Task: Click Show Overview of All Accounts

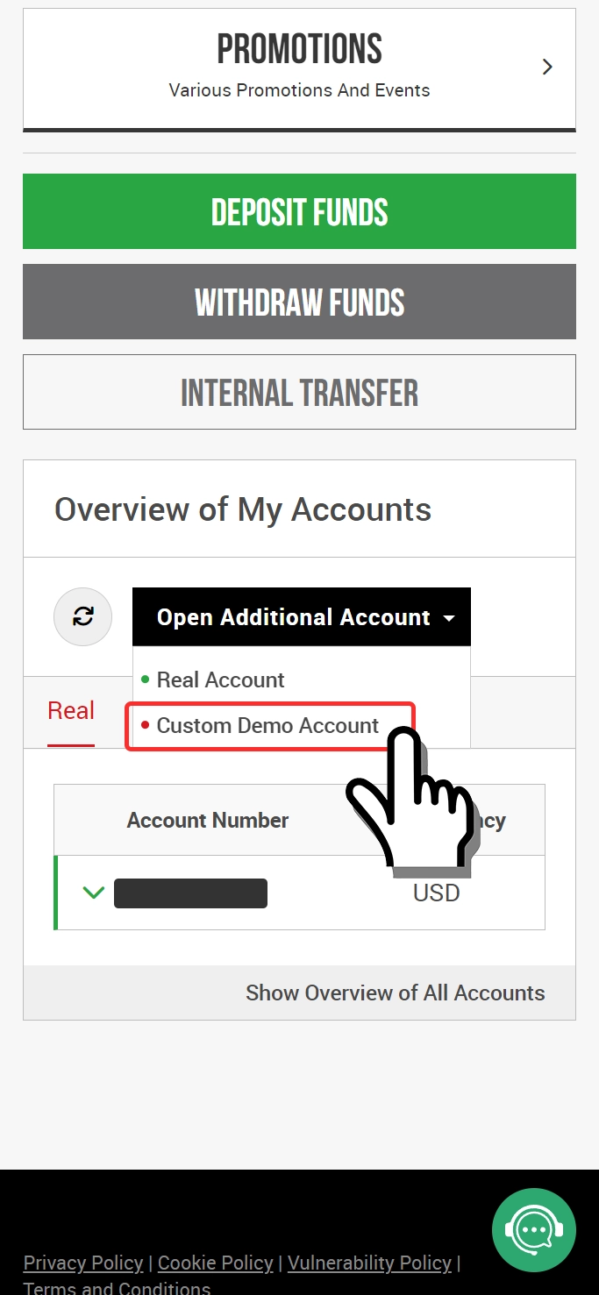Action: pos(396,993)
